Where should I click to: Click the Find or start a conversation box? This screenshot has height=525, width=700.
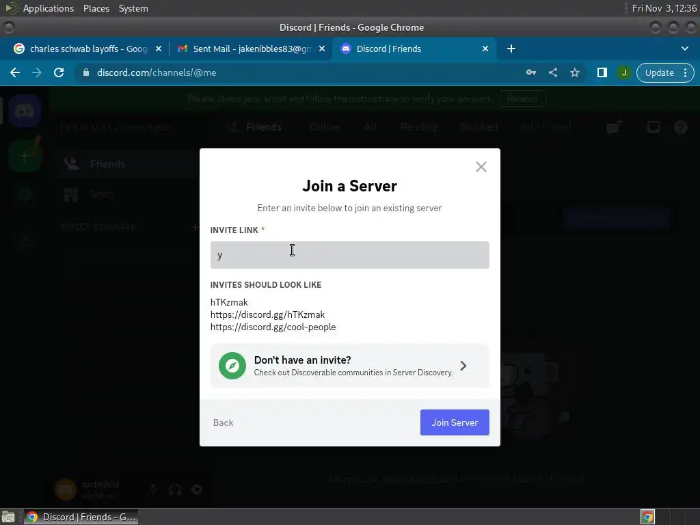coord(129,127)
